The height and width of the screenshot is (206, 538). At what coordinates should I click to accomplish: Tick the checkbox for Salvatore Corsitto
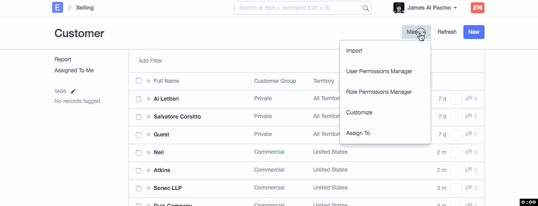[139, 117]
